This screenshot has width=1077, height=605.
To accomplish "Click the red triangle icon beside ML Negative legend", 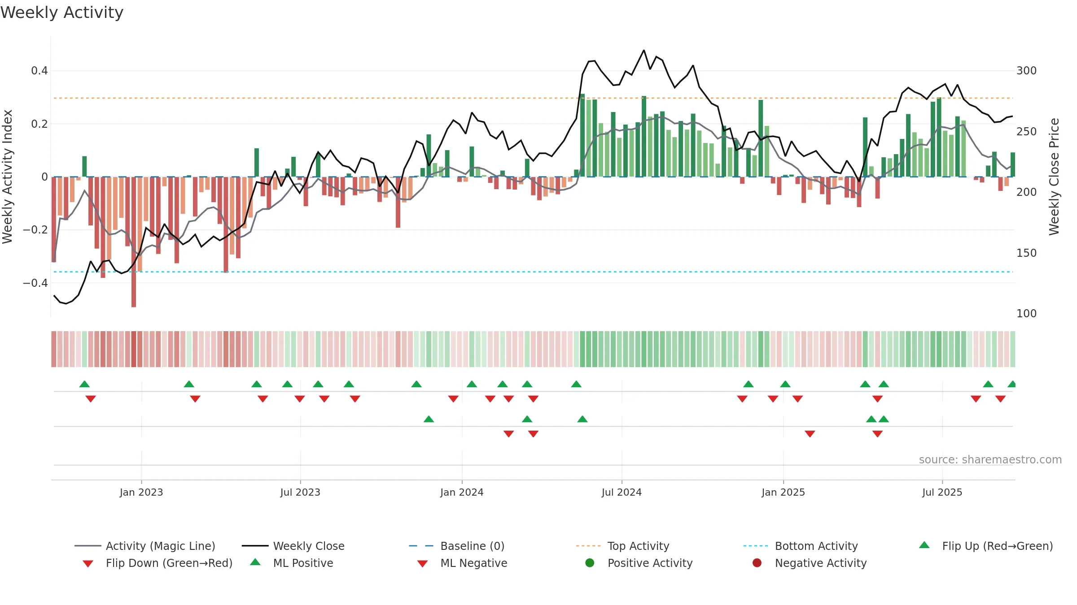I will (x=422, y=564).
